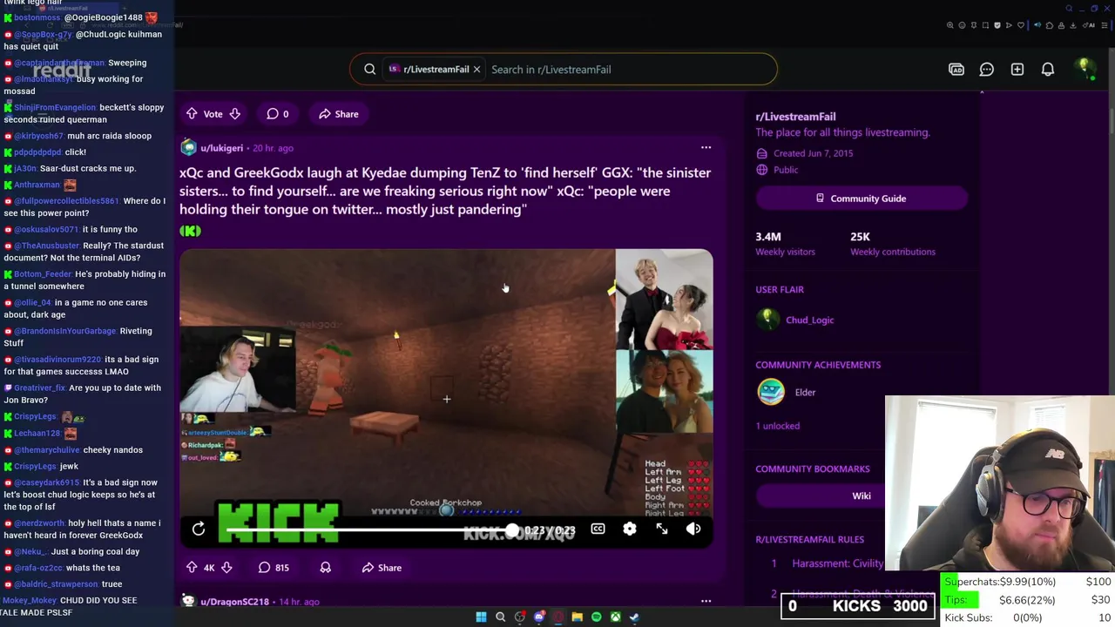This screenshot has height=627, width=1115.
Task: Seek using the video progress slider handle
Action: pos(512,530)
